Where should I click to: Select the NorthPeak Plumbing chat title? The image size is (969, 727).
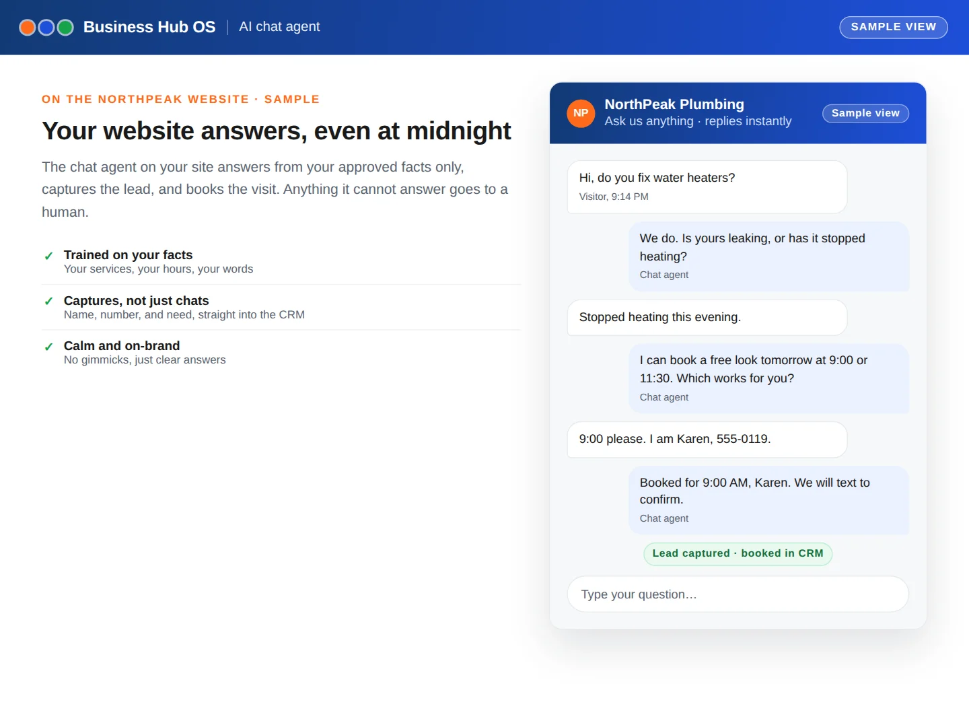point(674,104)
